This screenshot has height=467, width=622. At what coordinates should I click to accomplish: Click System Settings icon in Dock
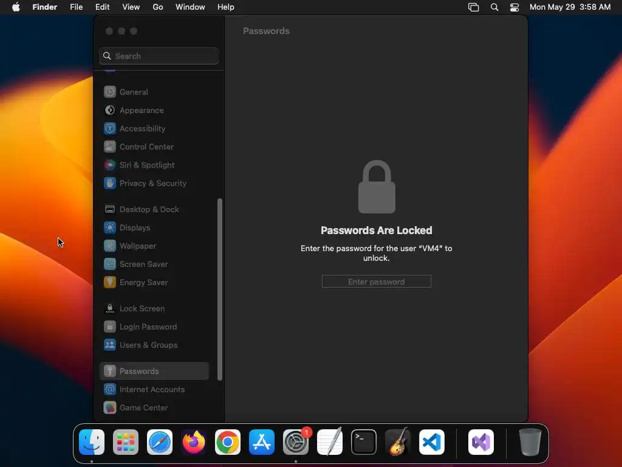[296, 442]
